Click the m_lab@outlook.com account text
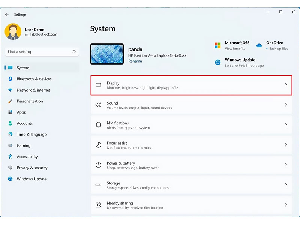 coord(41,34)
